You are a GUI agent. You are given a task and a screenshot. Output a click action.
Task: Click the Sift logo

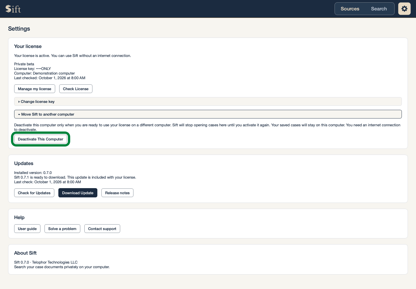click(x=13, y=9)
